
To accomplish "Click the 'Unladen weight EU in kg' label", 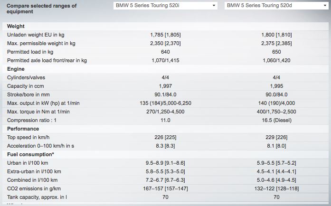I will (36, 35).
